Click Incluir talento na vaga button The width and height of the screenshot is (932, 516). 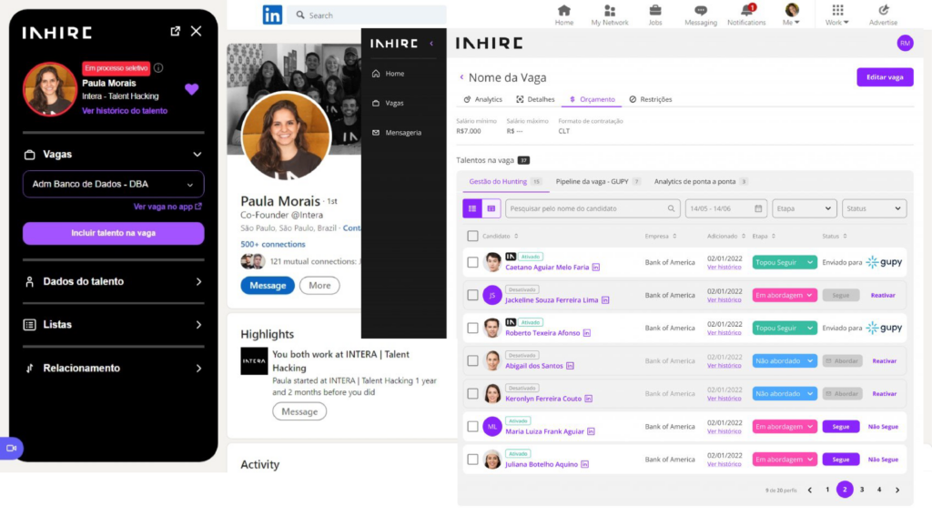click(x=114, y=233)
